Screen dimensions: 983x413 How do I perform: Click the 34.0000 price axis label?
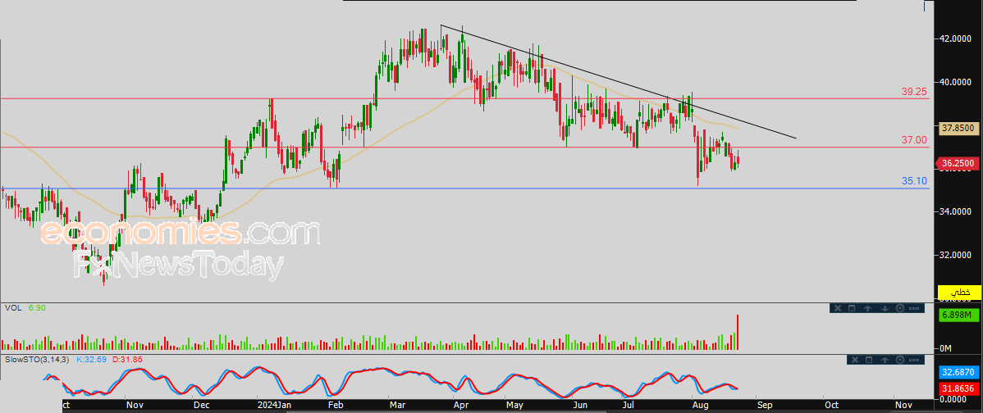956,212
